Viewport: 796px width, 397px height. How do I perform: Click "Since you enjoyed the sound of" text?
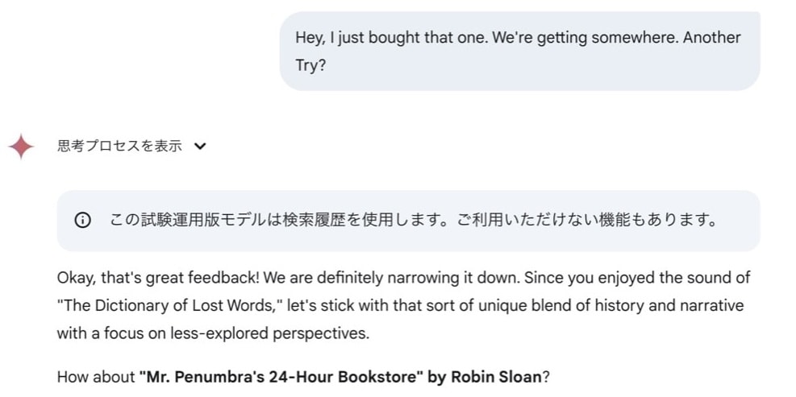(x=638, y=278)
